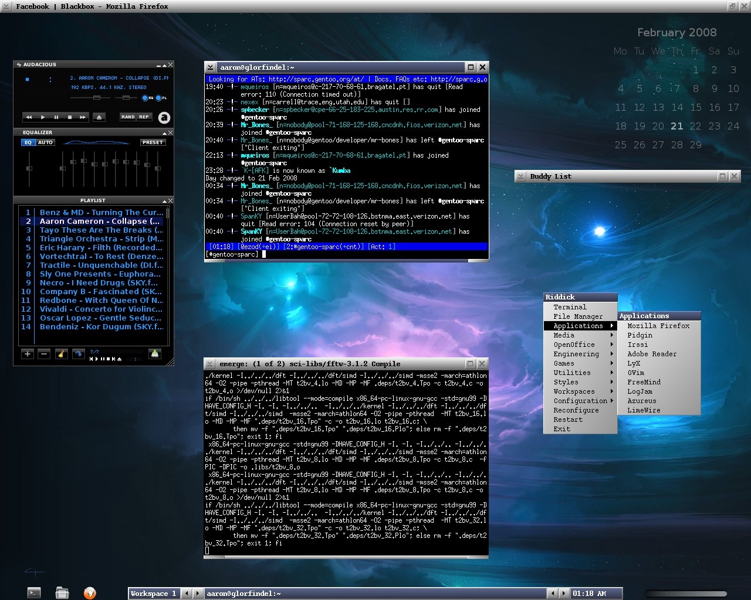Open Audacious menu icon left of title
The image size is (751, 600).
coord(19,64)
